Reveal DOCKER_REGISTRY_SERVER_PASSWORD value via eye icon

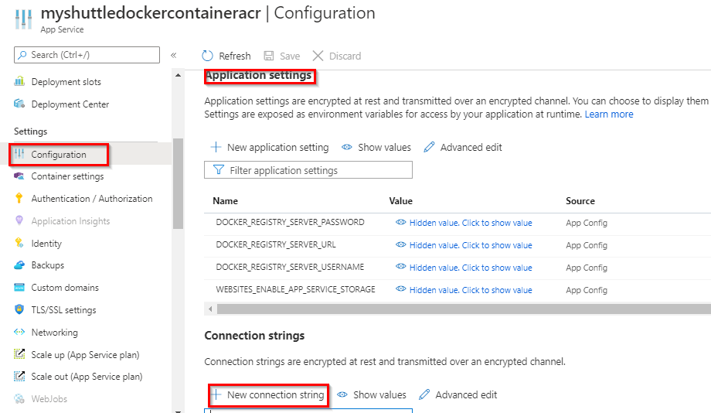(x=400, y=223)
